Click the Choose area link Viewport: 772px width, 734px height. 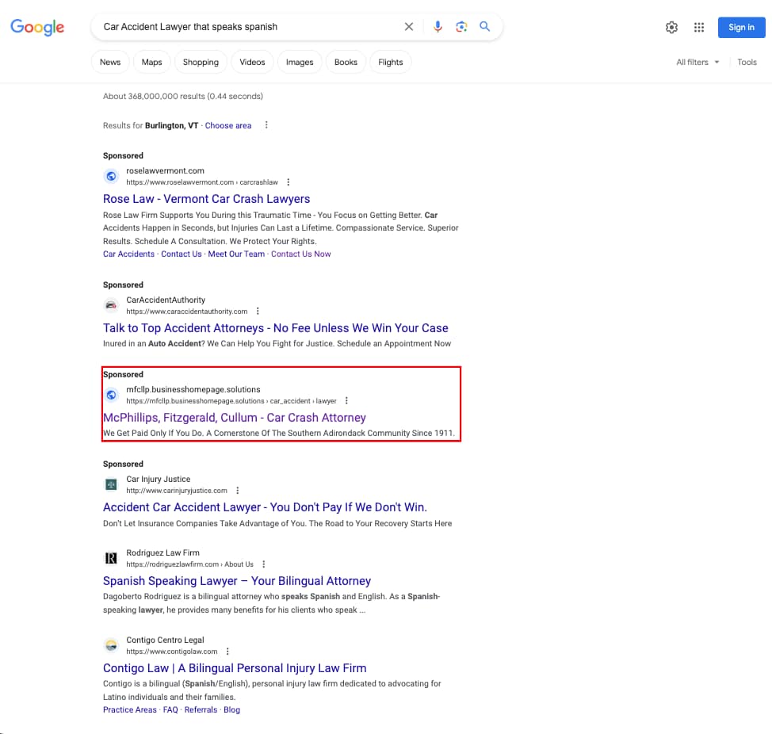tap(228, 125)
